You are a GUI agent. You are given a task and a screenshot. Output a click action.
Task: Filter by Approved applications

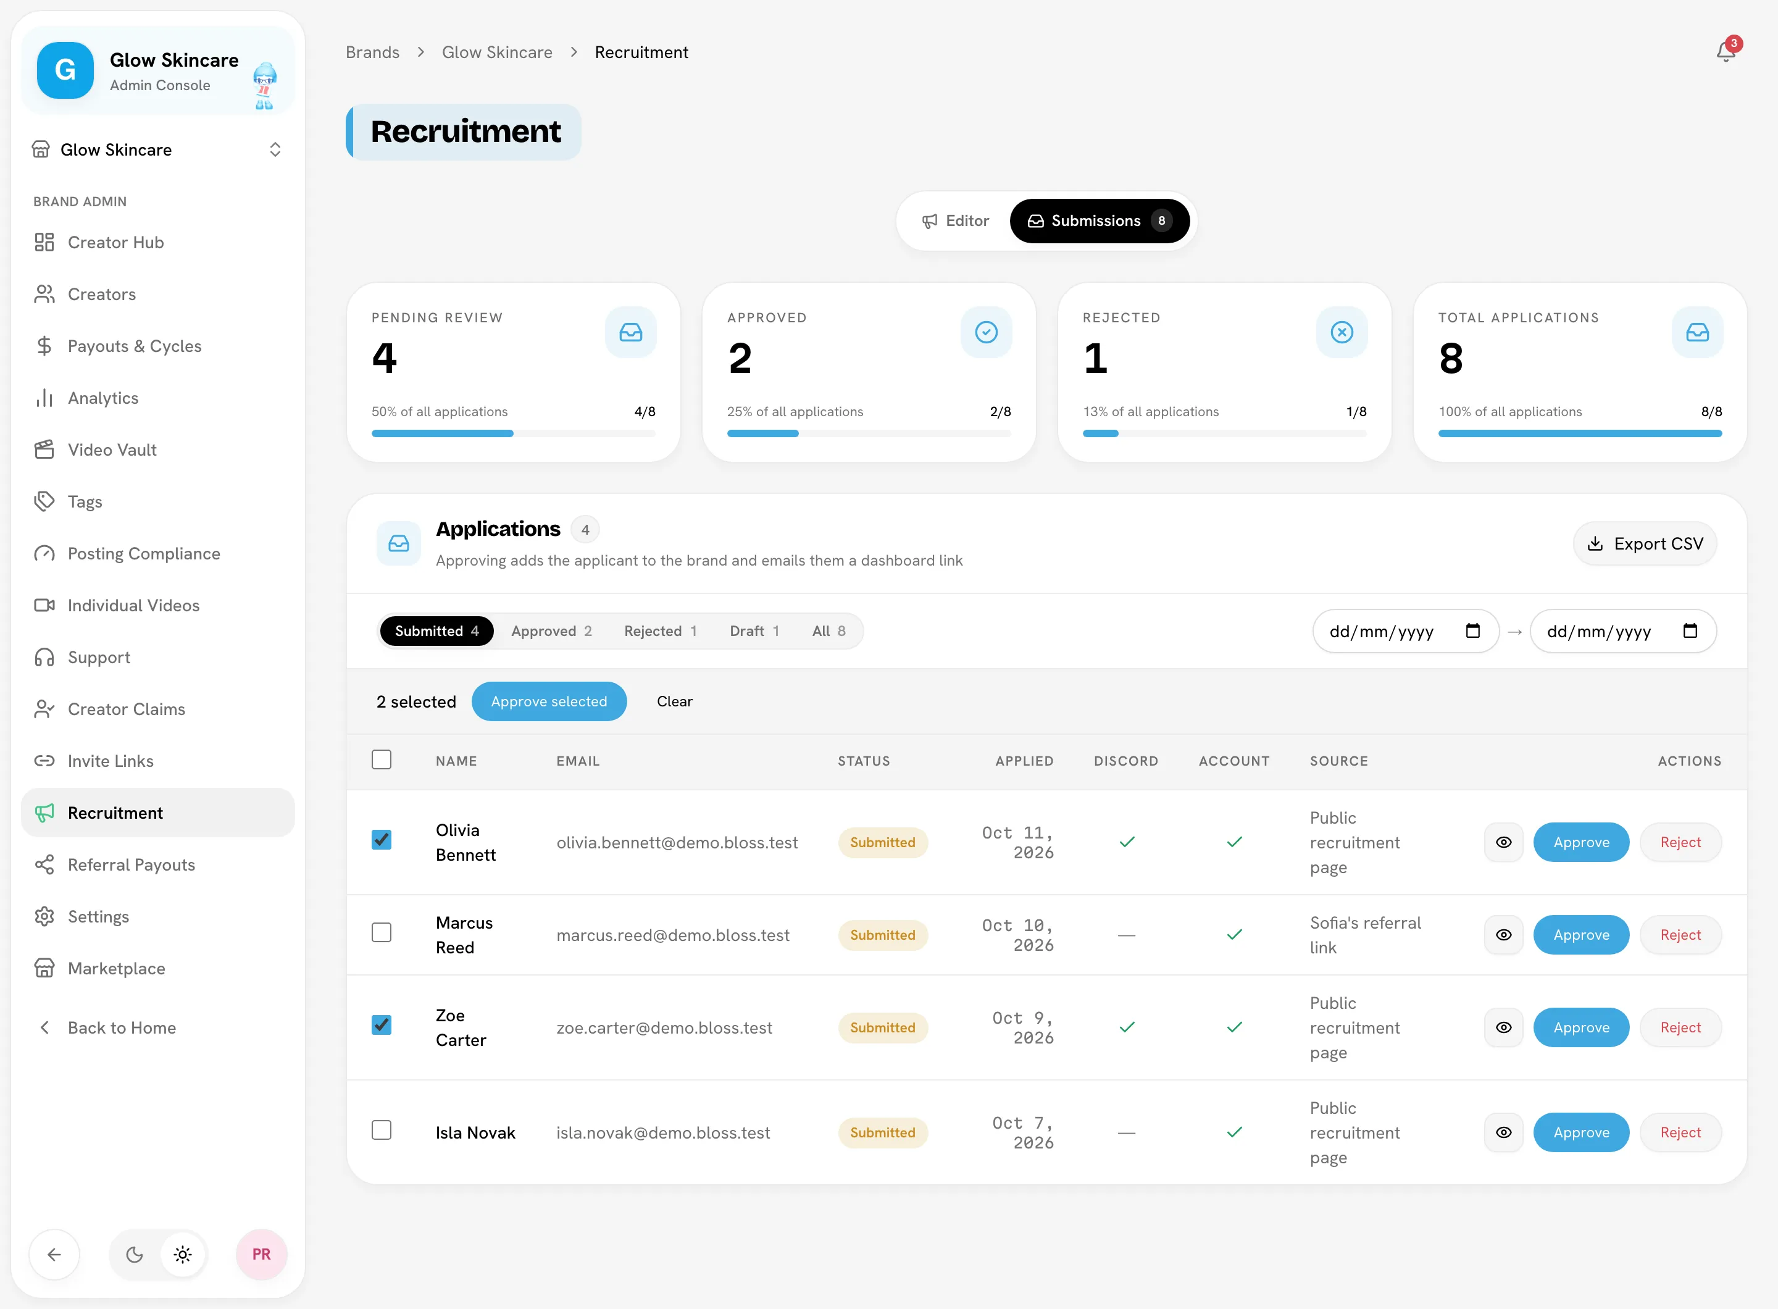point(551,631)
